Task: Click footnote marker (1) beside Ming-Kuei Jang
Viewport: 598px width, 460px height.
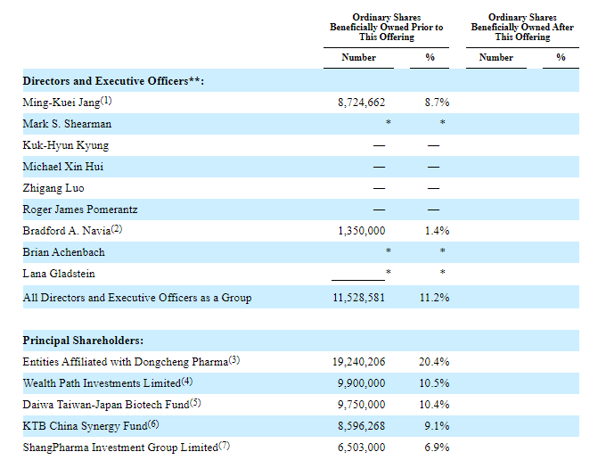Action: 106,101
